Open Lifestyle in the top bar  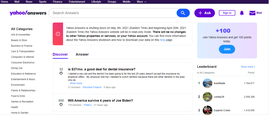[x=96, y=2]
